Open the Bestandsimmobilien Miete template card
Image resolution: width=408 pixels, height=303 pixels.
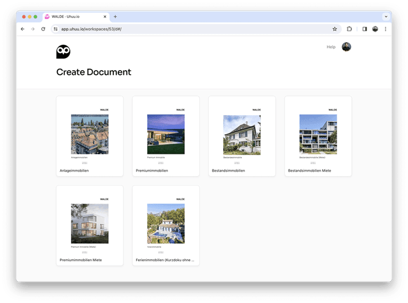click(x=318, y=136)
